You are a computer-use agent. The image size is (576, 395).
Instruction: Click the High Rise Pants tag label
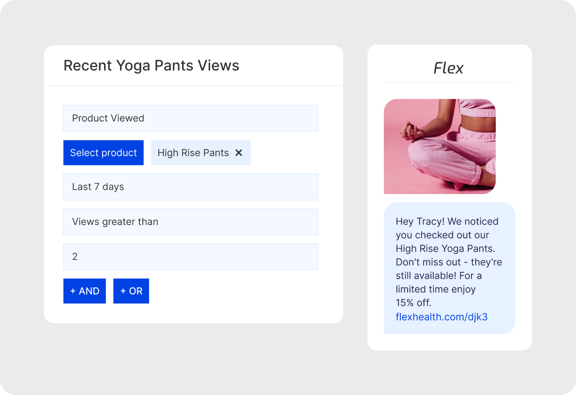pos(193,153)
